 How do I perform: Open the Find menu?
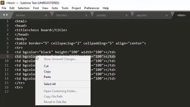click(36, 8)
